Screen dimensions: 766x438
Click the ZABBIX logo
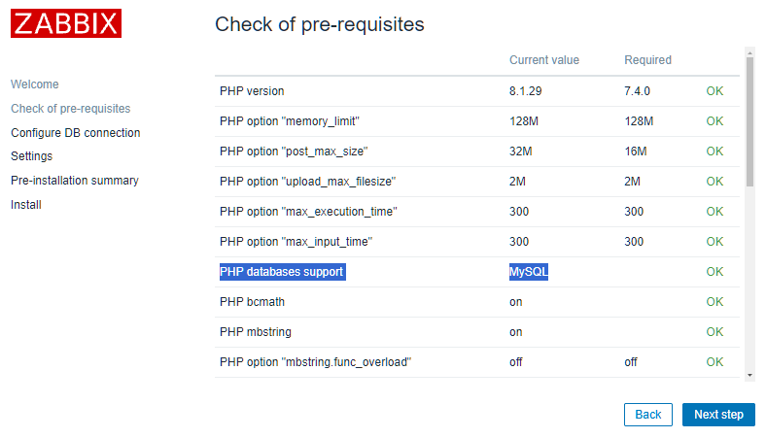coord(66,23)
